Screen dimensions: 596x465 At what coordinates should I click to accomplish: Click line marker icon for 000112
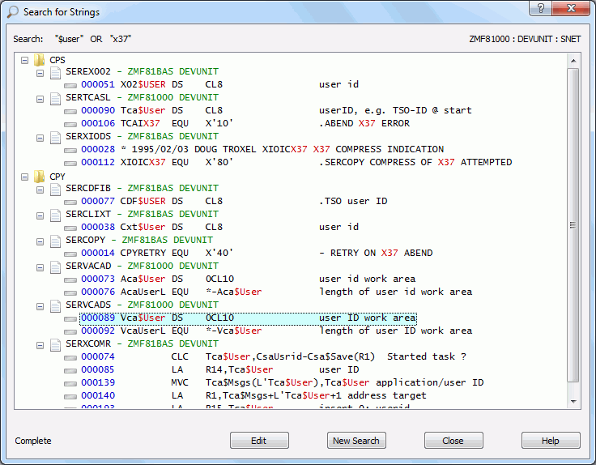pyautogui.click(x=70, y=163)
